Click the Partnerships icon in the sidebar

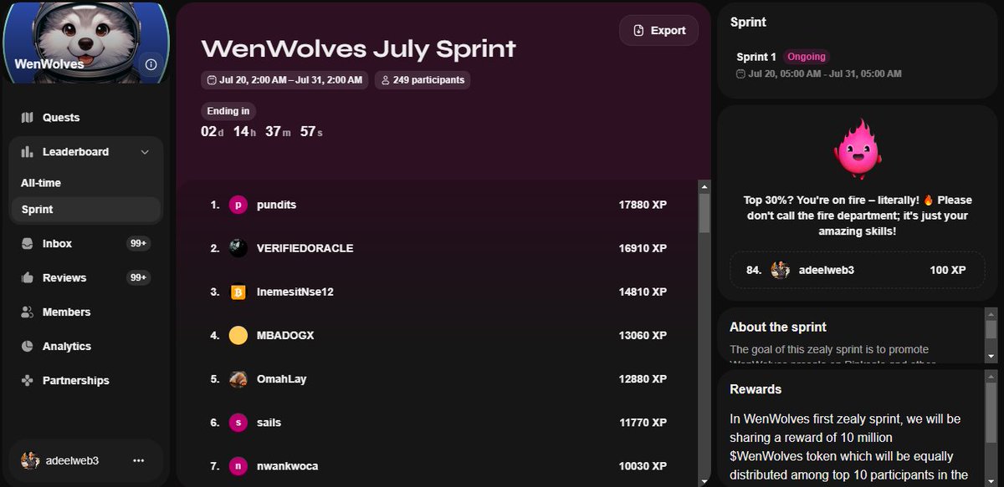point(28,380)
